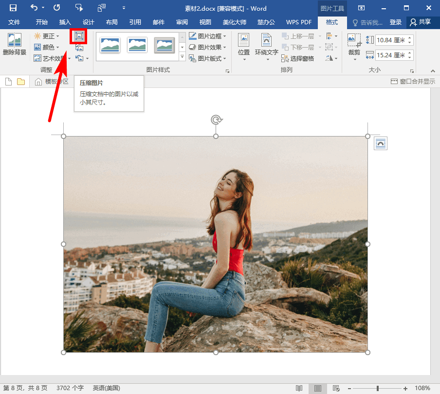The width and height of the screenshot is (440, 394).
Task: Open the Selection Pane (选择窗格)
Action: point(298,58)
